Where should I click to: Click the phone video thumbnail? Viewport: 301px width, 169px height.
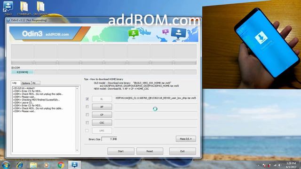pyautogui.click(x=252, y=44)
